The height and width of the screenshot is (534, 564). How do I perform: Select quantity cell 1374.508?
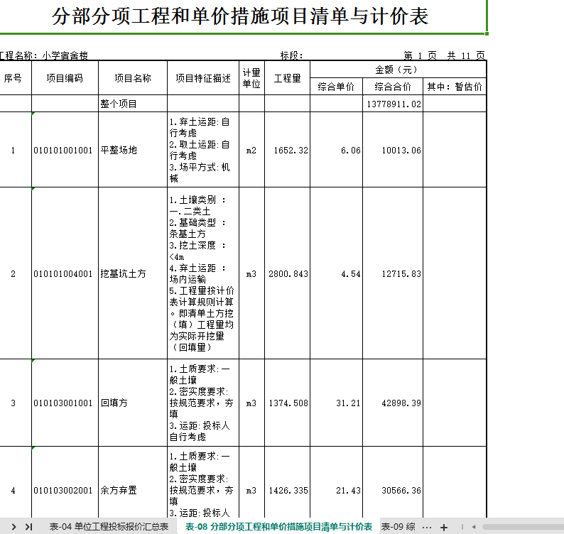[287, 403]
